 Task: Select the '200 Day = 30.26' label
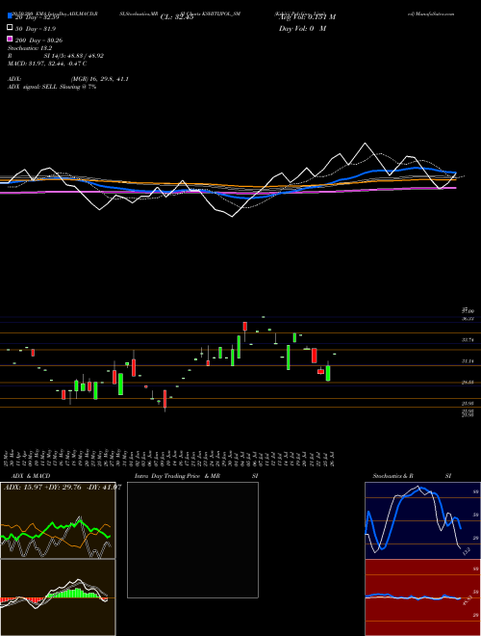click(38, 40)
